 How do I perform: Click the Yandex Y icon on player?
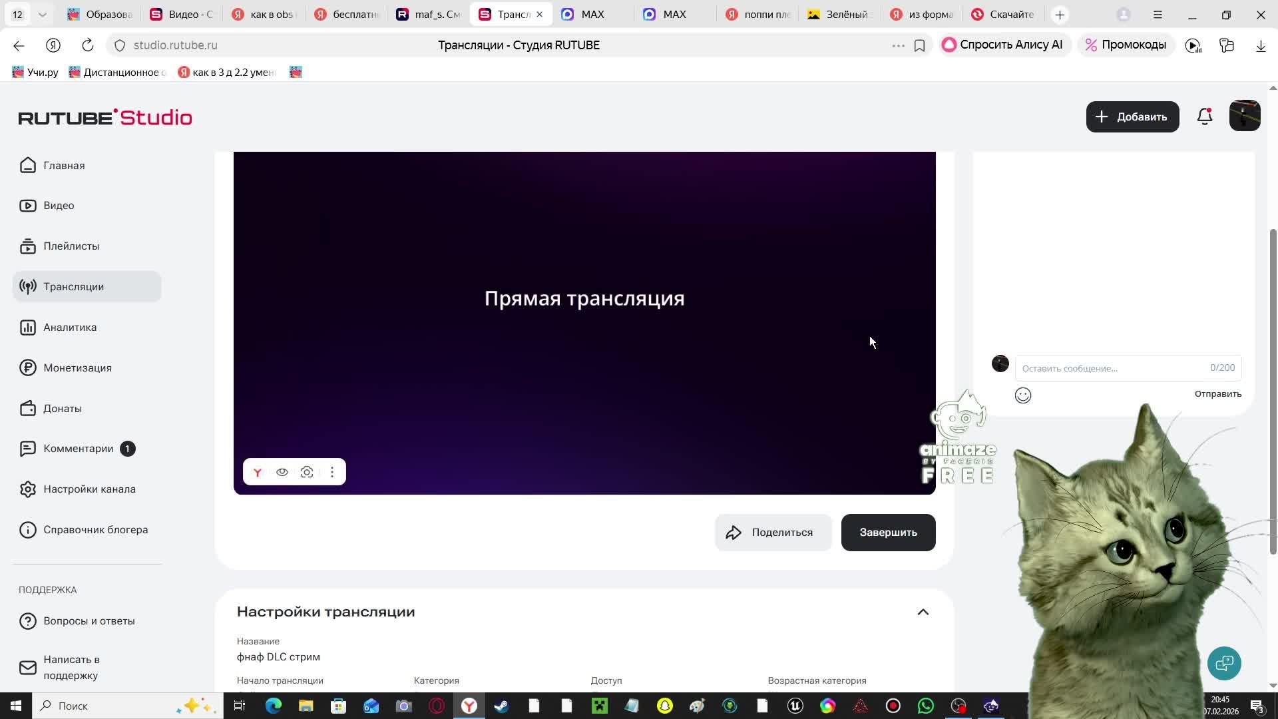tap(258, 472)
